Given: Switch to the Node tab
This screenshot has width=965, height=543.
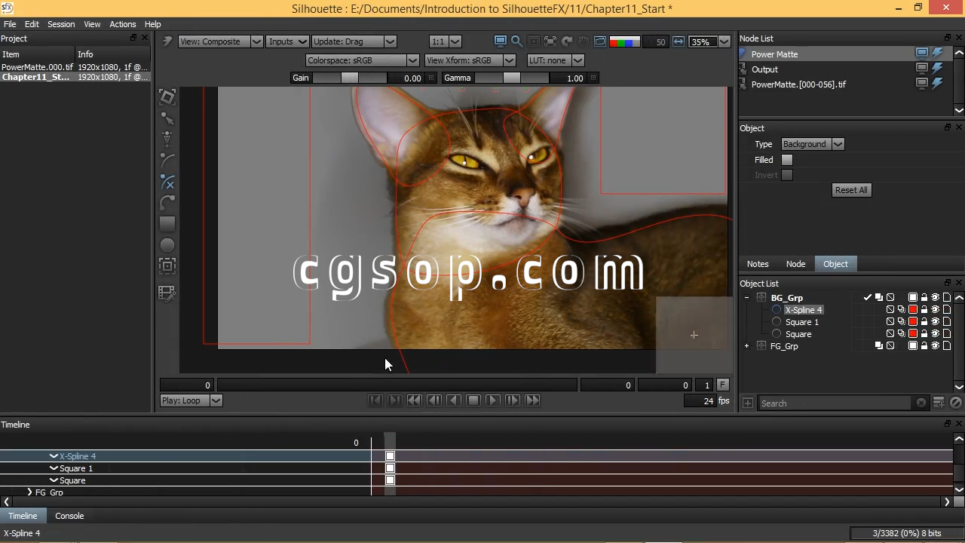Looking at the screenshot, I should coord(795,264).
